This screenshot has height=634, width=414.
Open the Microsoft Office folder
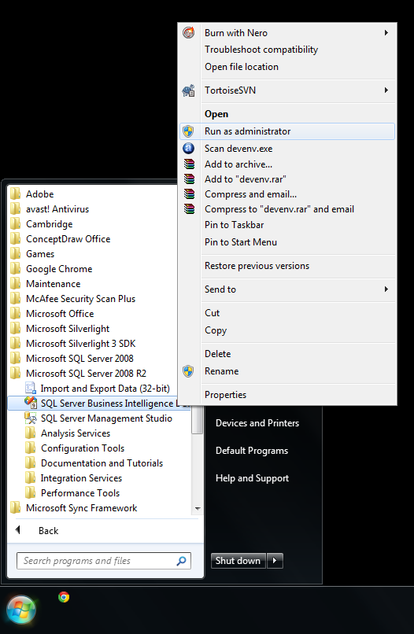coord(60,313)
